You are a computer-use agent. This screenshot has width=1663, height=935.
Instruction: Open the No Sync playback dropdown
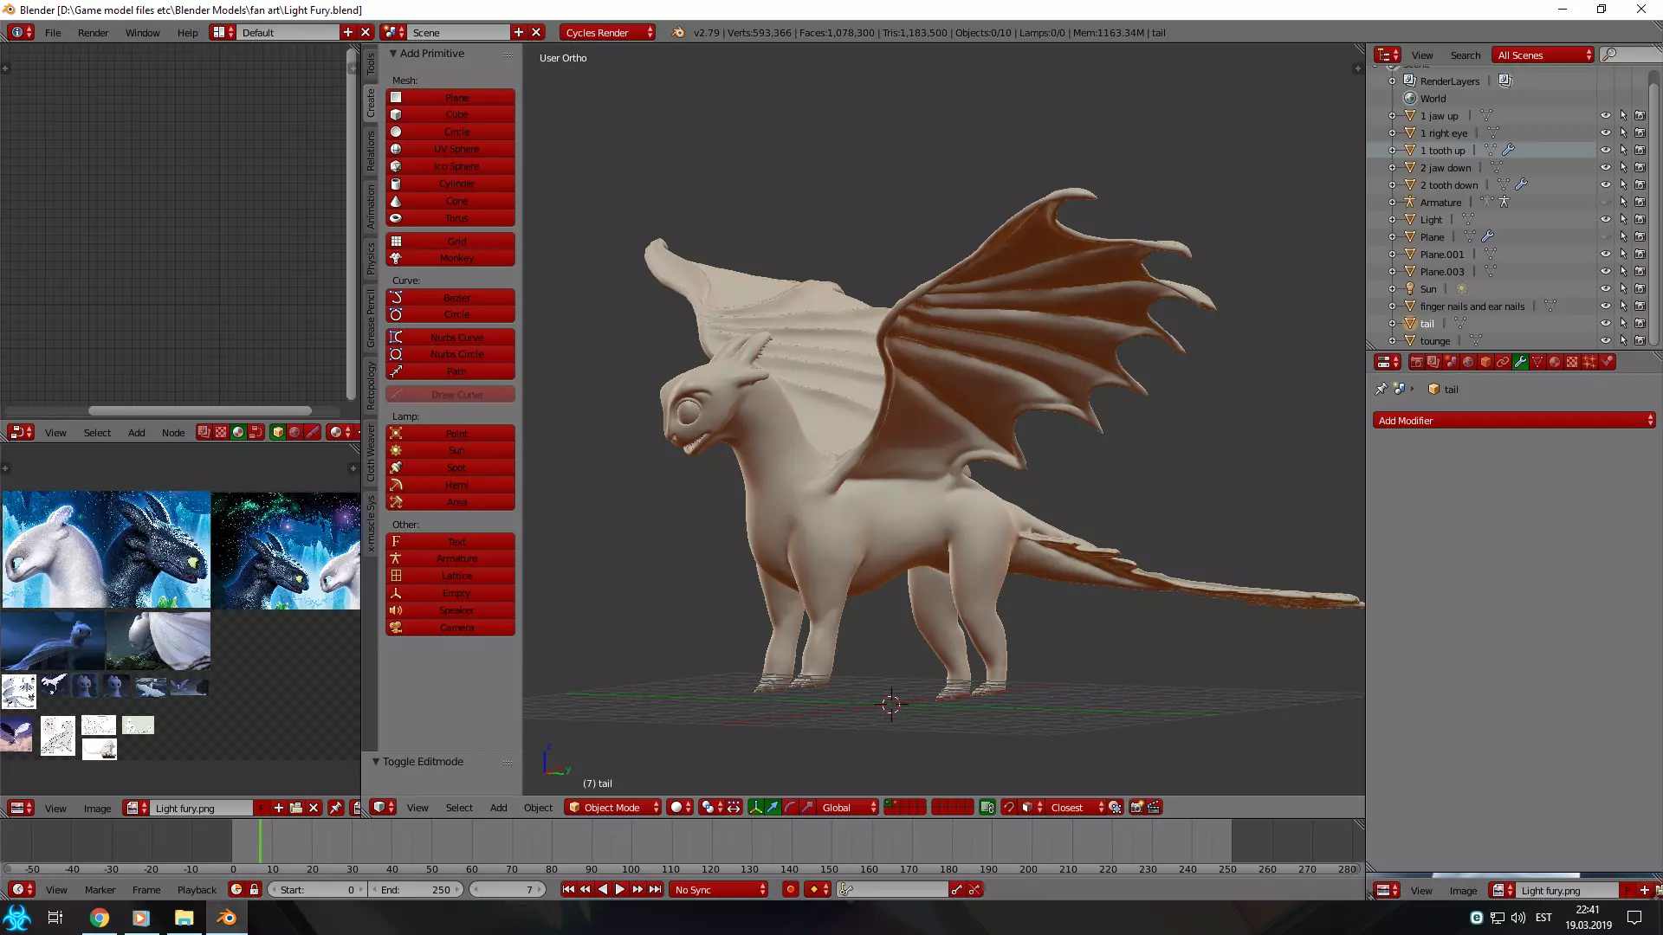[718, 889]
